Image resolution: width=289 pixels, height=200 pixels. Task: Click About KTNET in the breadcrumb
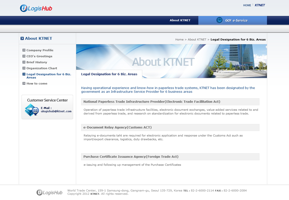(197, 39)
